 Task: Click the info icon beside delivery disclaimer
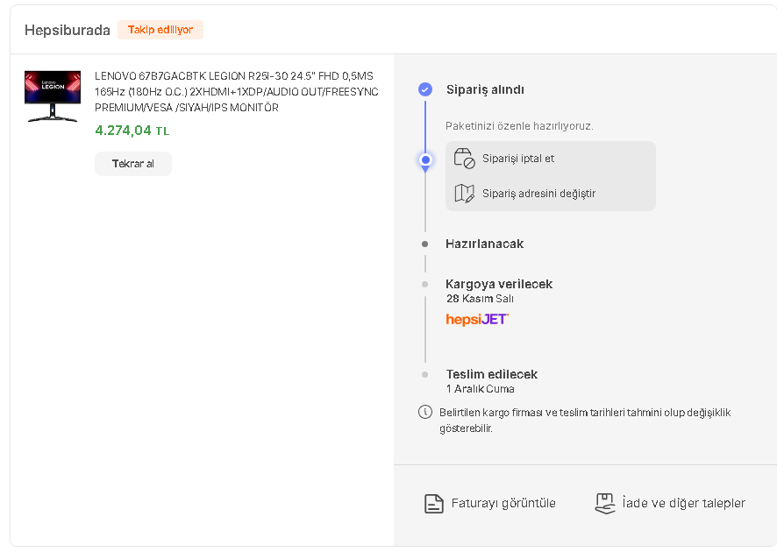(425, 412)
